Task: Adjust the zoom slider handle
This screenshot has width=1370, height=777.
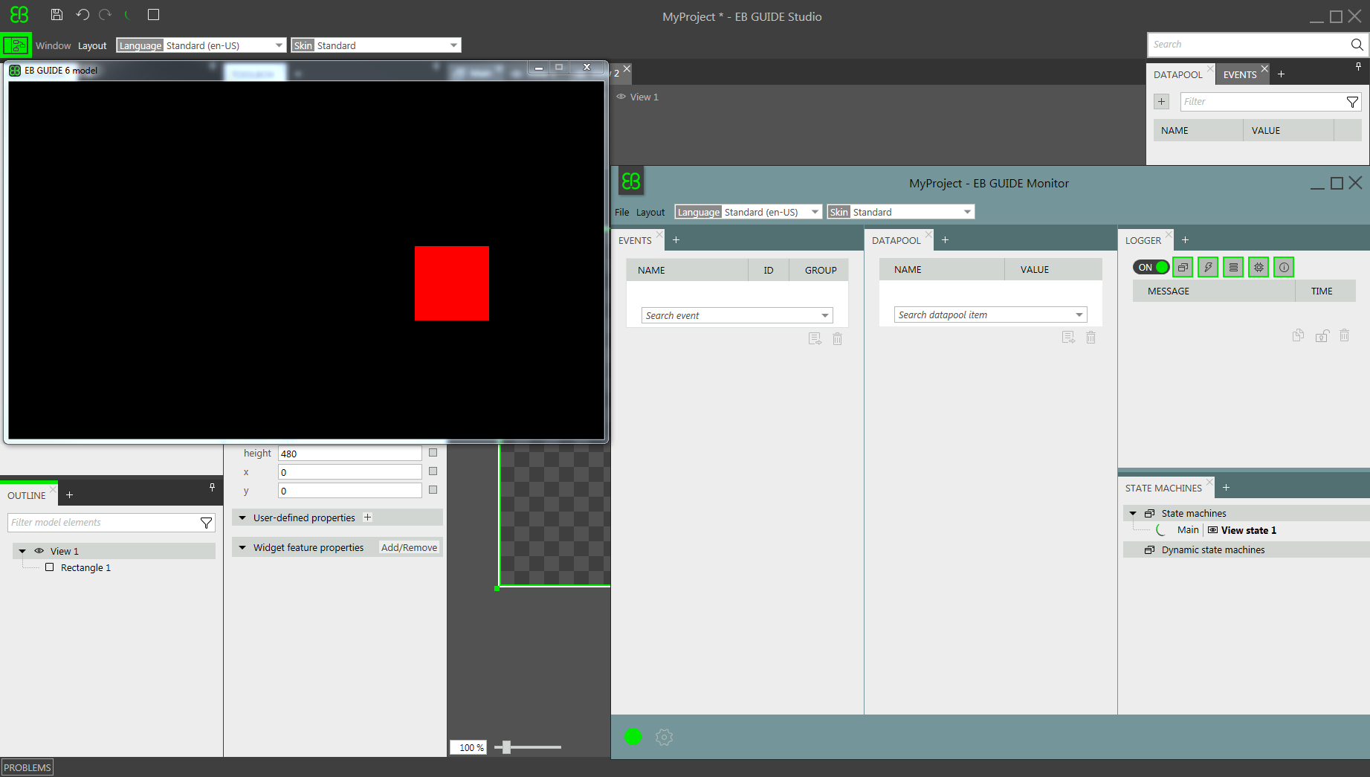Action: point(506,747)
